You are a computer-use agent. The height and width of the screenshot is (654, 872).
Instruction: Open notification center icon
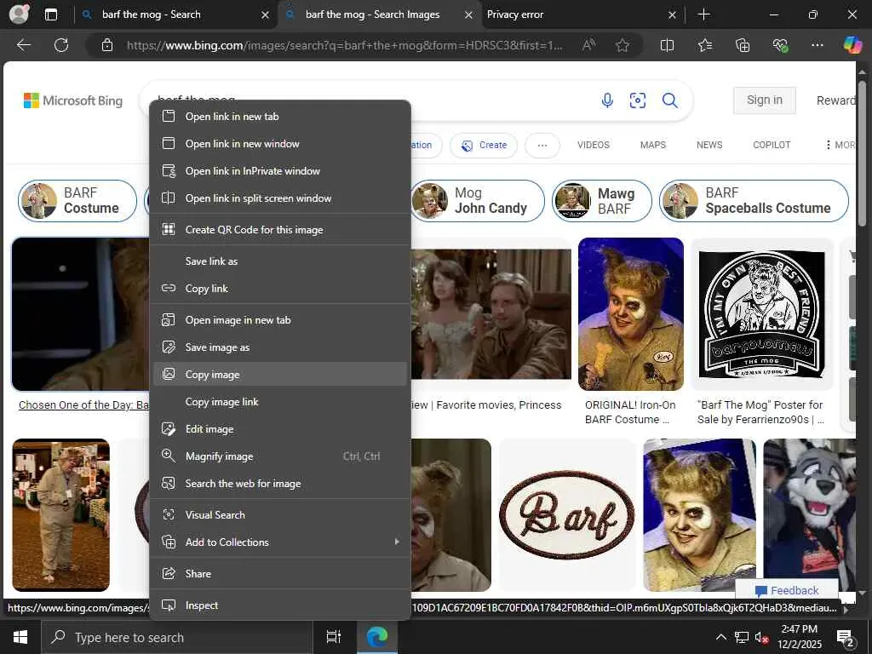coord(845,637)
